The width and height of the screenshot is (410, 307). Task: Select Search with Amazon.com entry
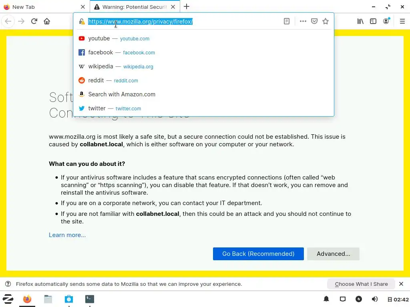point(203,94)
